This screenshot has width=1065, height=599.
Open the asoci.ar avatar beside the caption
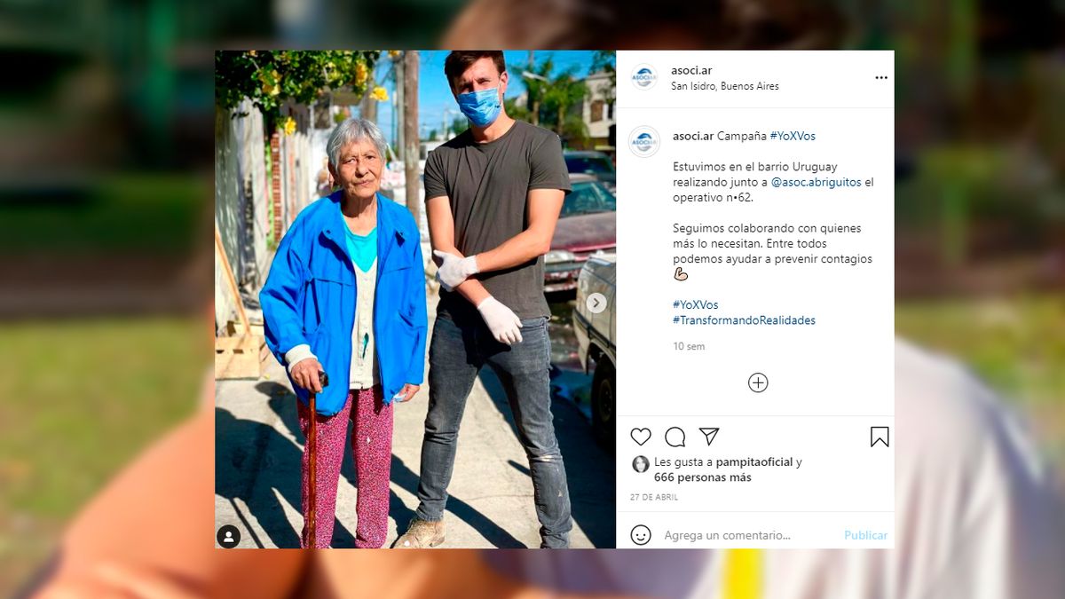(x=644, y=142)
